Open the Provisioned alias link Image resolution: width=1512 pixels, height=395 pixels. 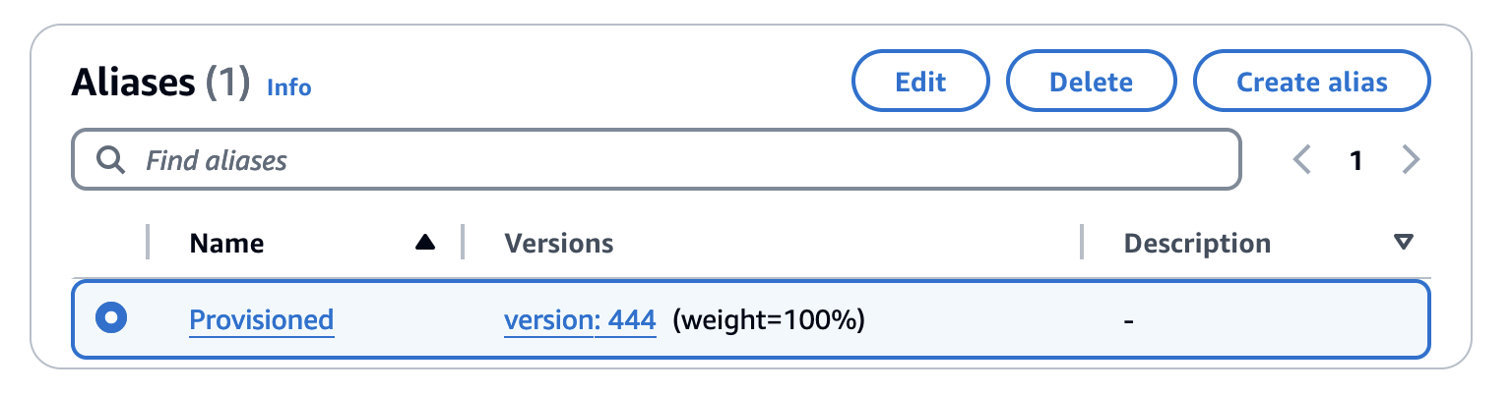coord(261,320)
